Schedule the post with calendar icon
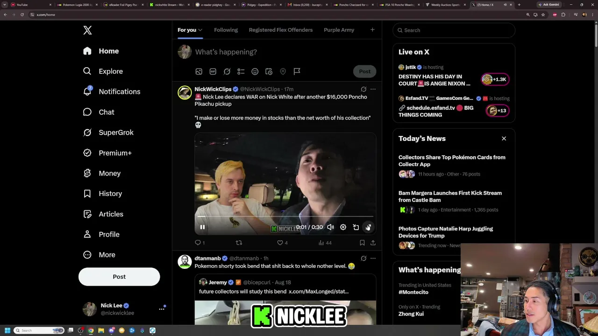 [x=269, y=71]
